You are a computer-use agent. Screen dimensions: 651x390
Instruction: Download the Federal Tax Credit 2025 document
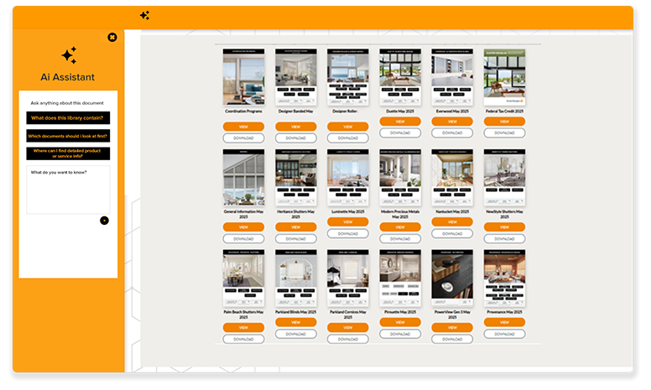[504, 133]
